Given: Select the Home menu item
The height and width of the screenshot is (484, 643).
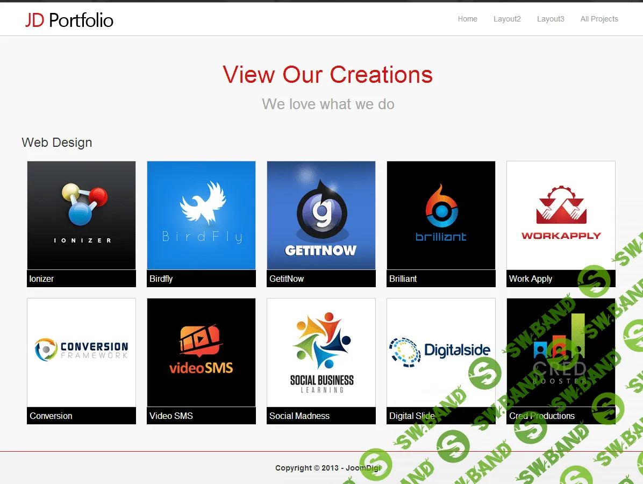Looking at the screenshot, I should 467,19.
